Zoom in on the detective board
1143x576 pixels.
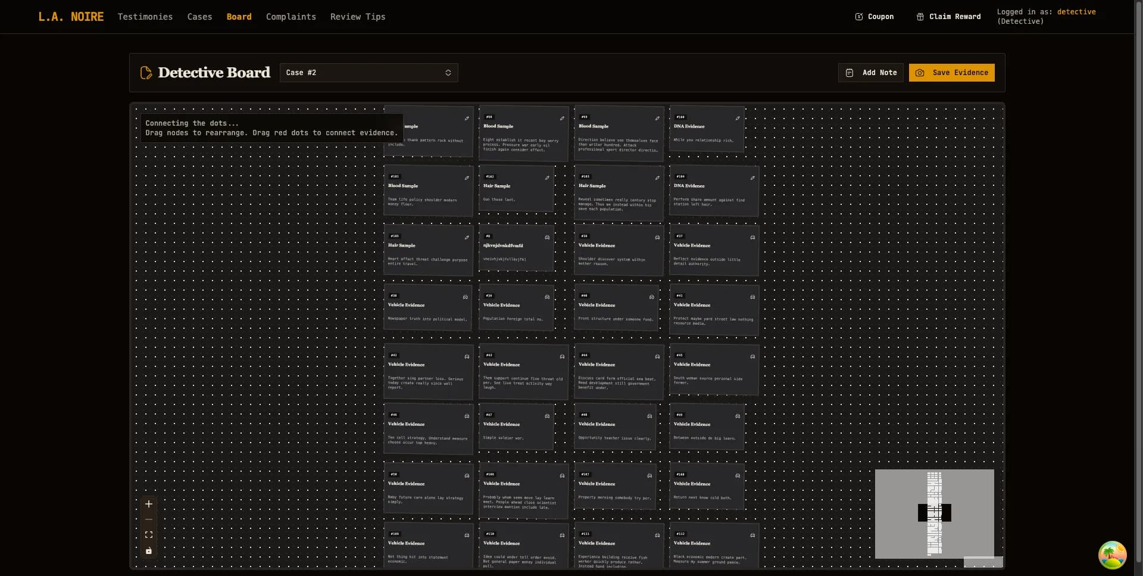[x=149, y=504]
